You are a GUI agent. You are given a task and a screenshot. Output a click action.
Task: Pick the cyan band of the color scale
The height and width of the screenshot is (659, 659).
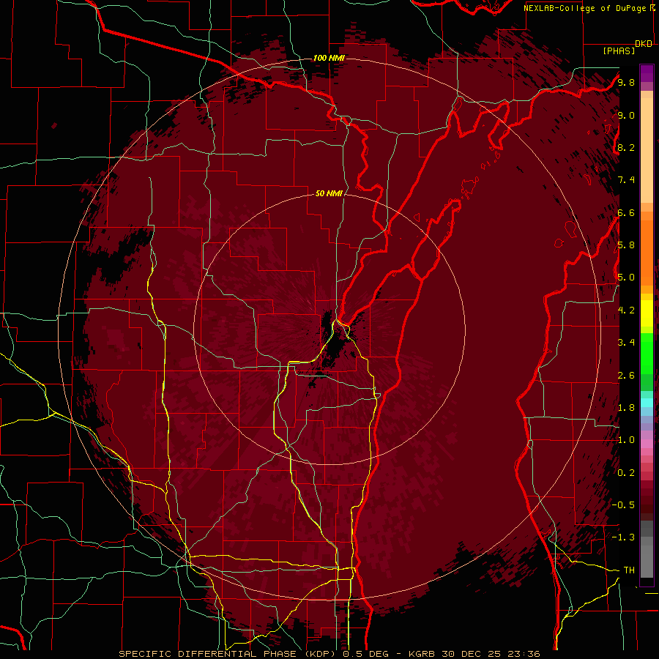647,403
